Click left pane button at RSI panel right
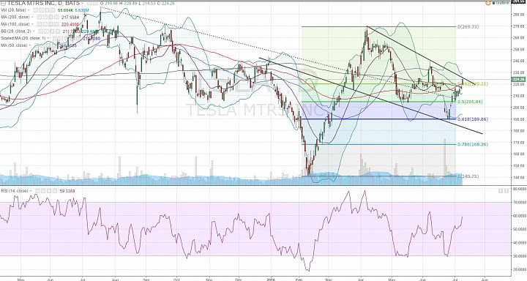 pyautogui.click(x=500, y=191)
